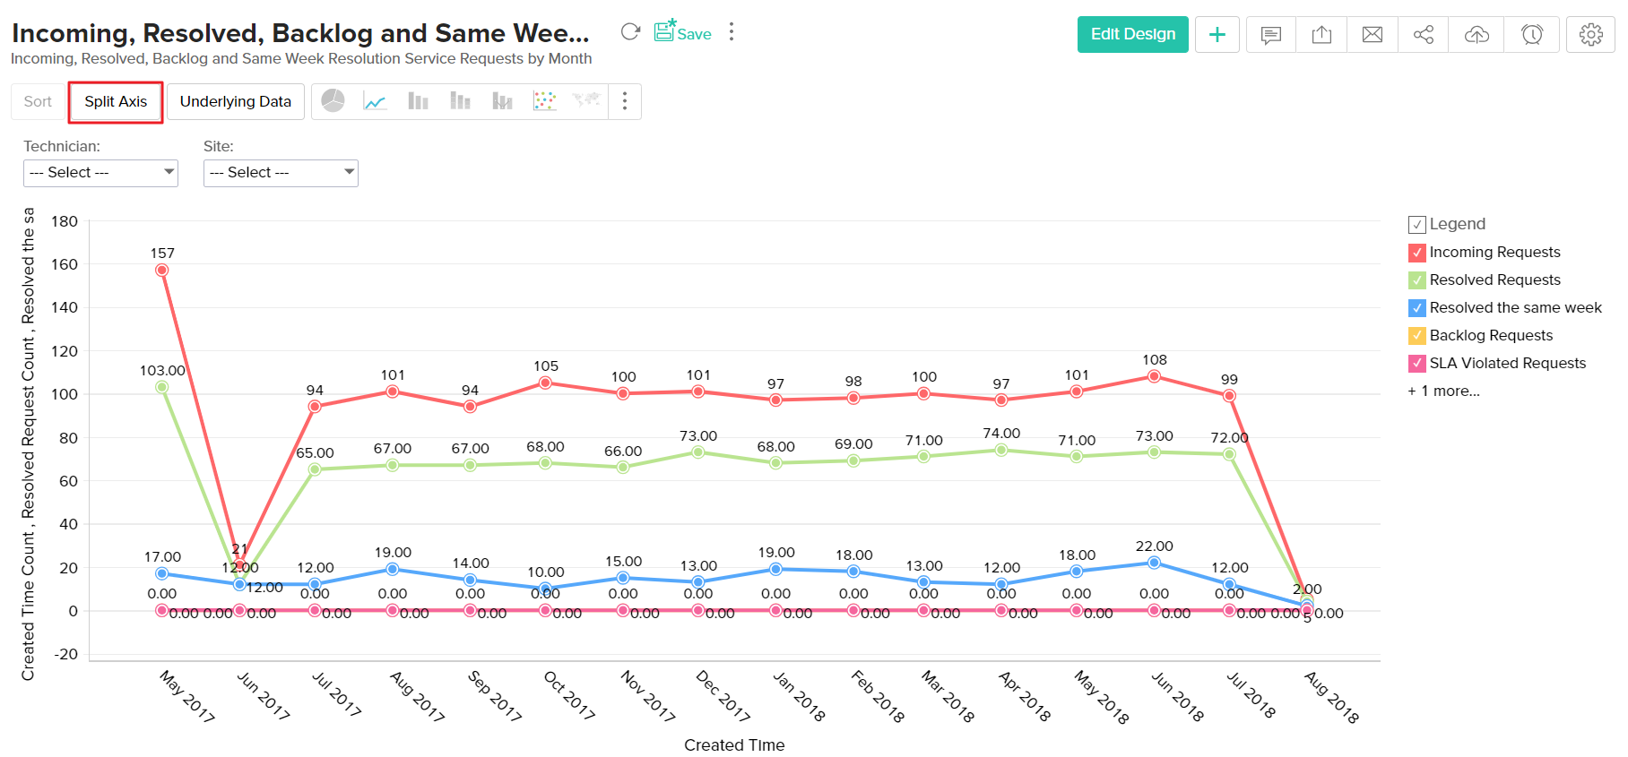Open the share report icon
The image size is (1628, 757).
pos(1424,33)
